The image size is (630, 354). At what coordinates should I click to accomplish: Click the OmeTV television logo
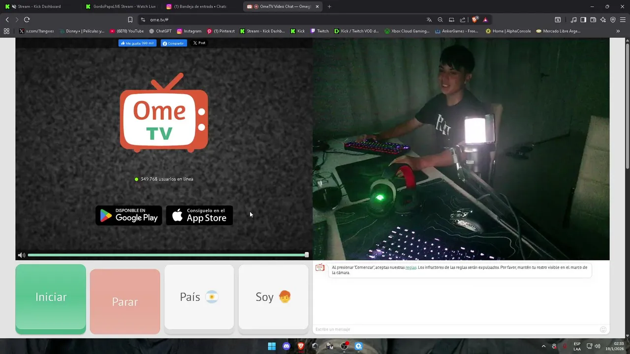pyautogui.click(x=164, y=113)
